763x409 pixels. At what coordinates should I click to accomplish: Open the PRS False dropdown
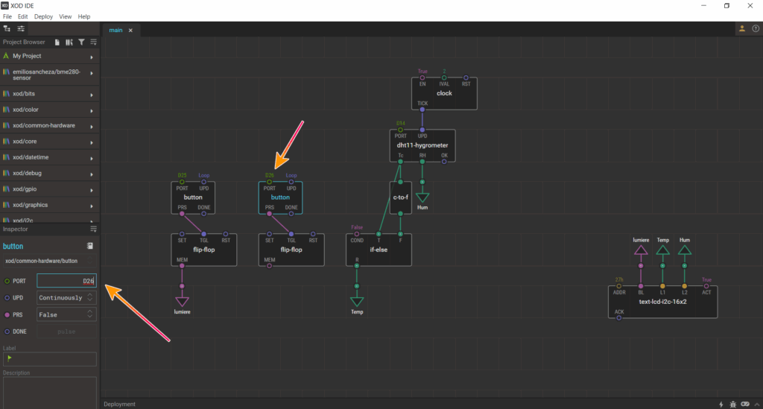66,314
